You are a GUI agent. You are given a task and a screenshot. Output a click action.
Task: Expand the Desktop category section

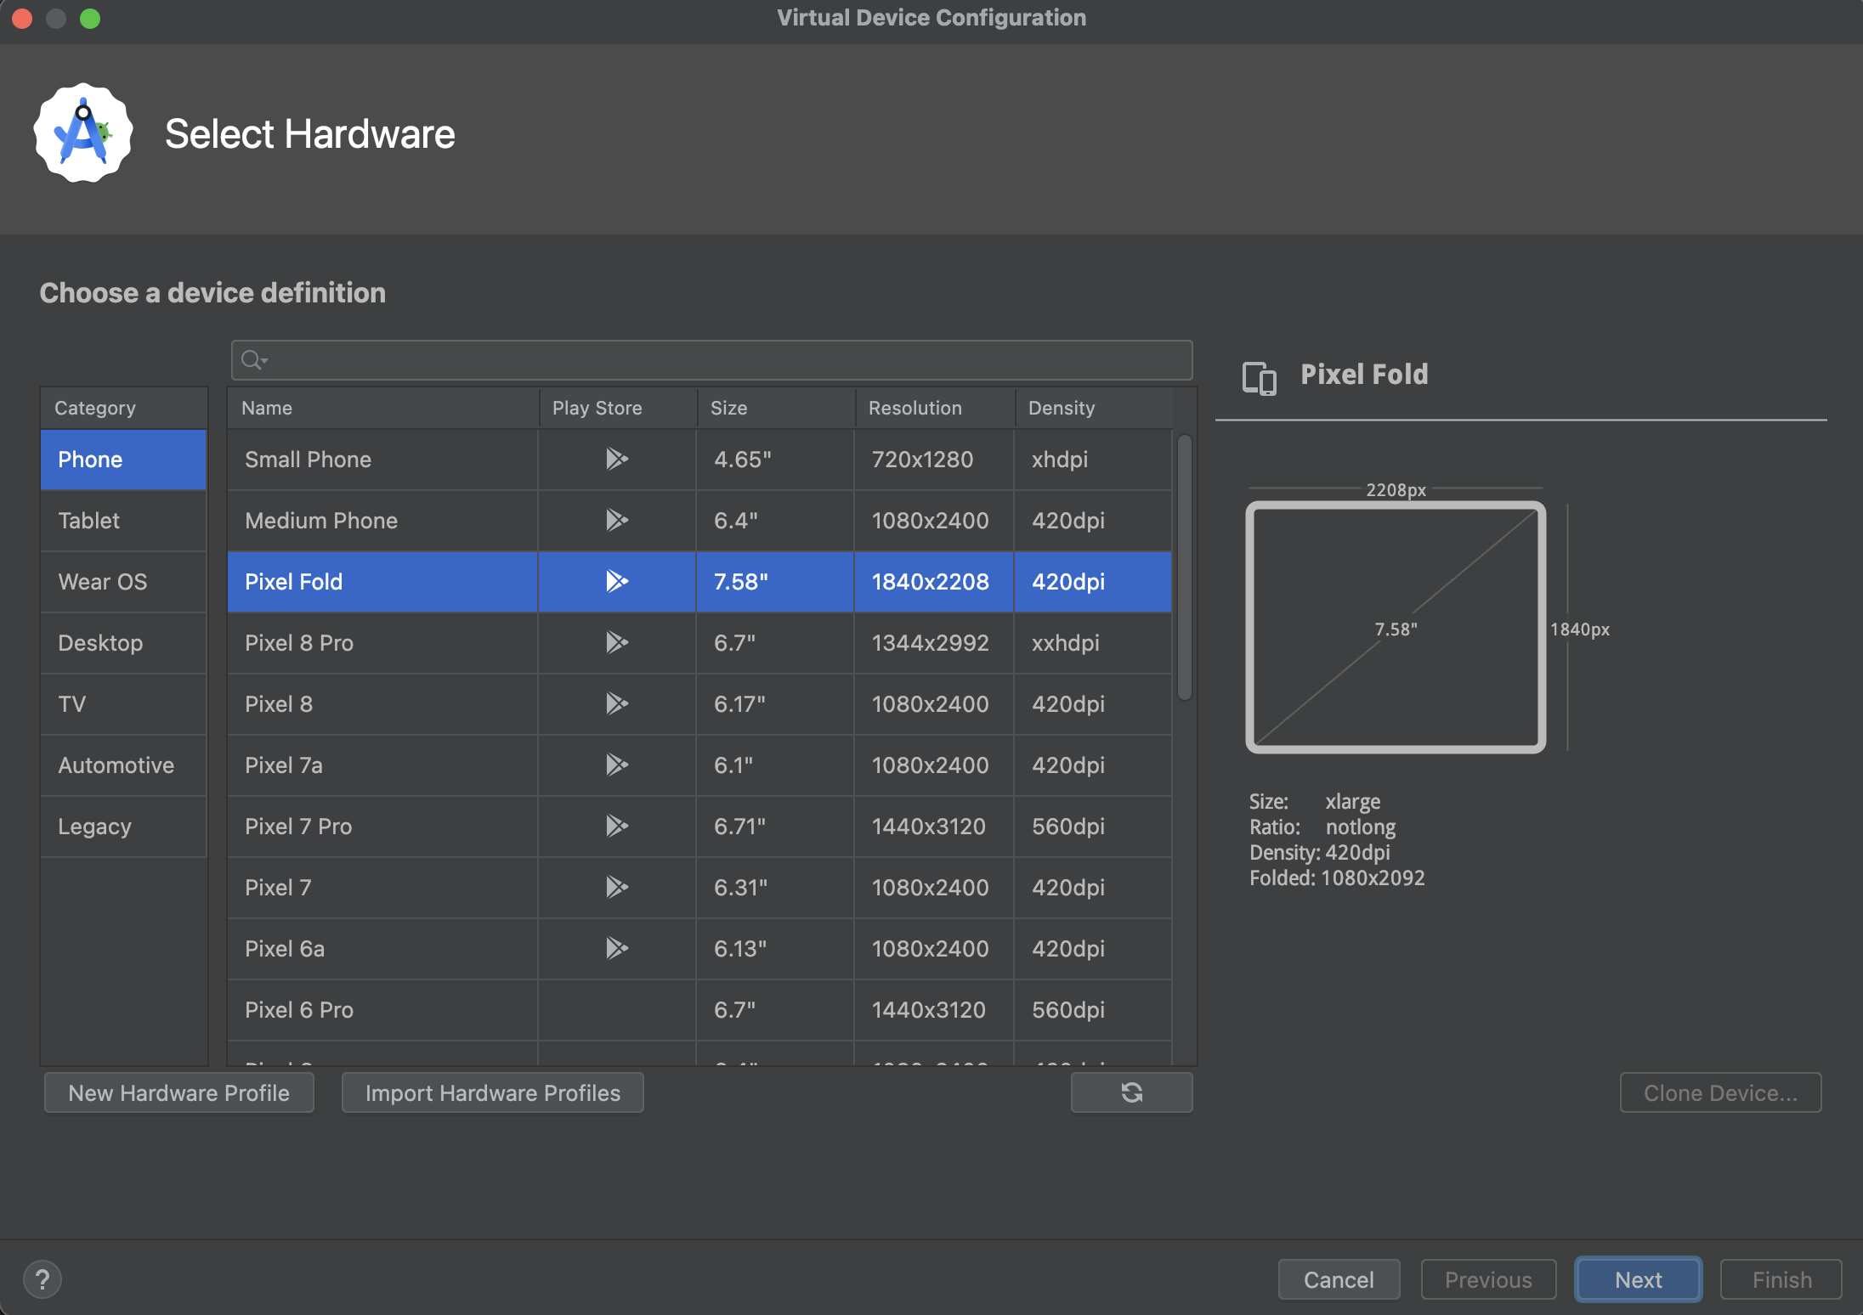(101, 642)
